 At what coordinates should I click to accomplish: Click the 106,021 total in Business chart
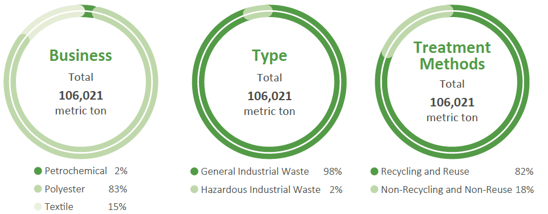pyautogui.click(x=81, y=95)
